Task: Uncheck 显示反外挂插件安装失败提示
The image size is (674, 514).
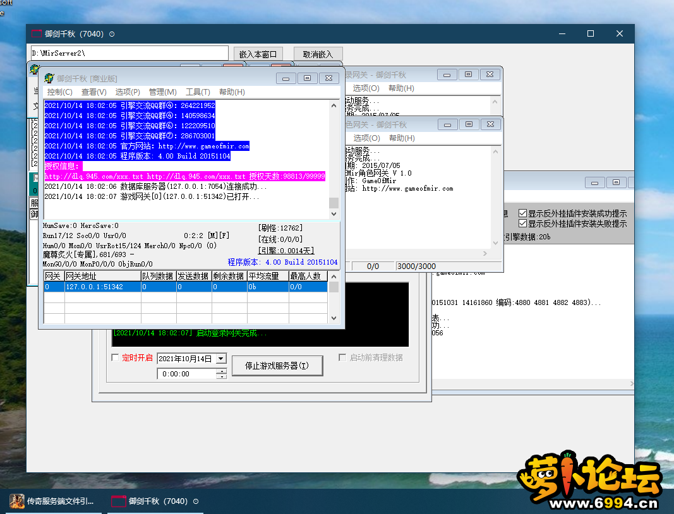Action: click(522, 224)
